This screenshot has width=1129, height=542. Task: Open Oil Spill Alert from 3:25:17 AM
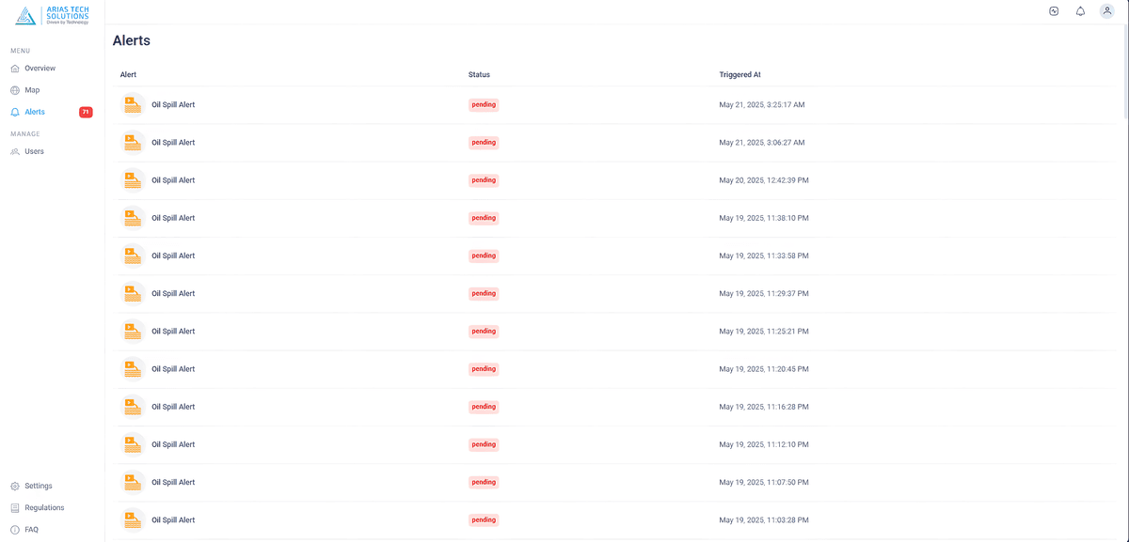(x=173, y=105)
